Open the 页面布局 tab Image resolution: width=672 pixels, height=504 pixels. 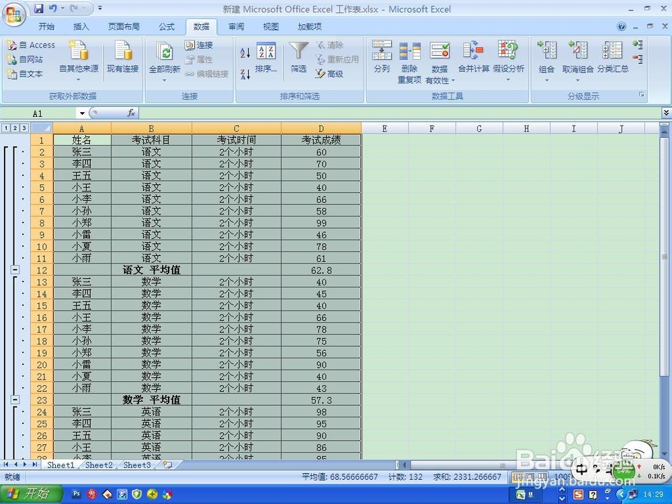click(124, 27)
